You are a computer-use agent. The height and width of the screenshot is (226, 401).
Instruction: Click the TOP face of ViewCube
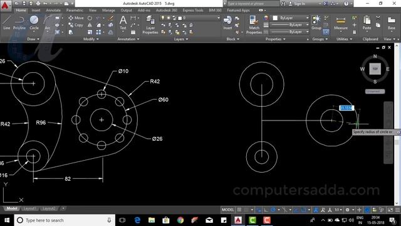coord(375,69)
